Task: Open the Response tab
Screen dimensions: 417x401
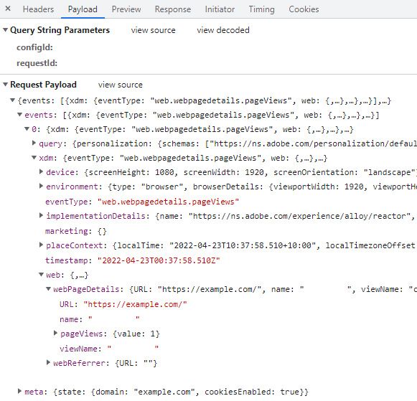Action: coord(173,9)
